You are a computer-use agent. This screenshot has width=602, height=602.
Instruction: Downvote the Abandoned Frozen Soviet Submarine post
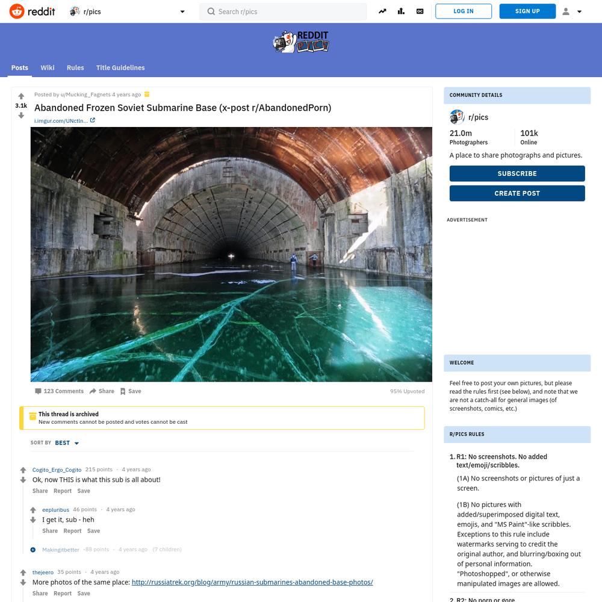tap(21, 115)
